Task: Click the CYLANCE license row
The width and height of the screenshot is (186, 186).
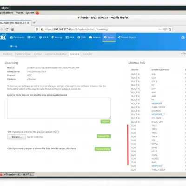Action: [x=157, y=118]
